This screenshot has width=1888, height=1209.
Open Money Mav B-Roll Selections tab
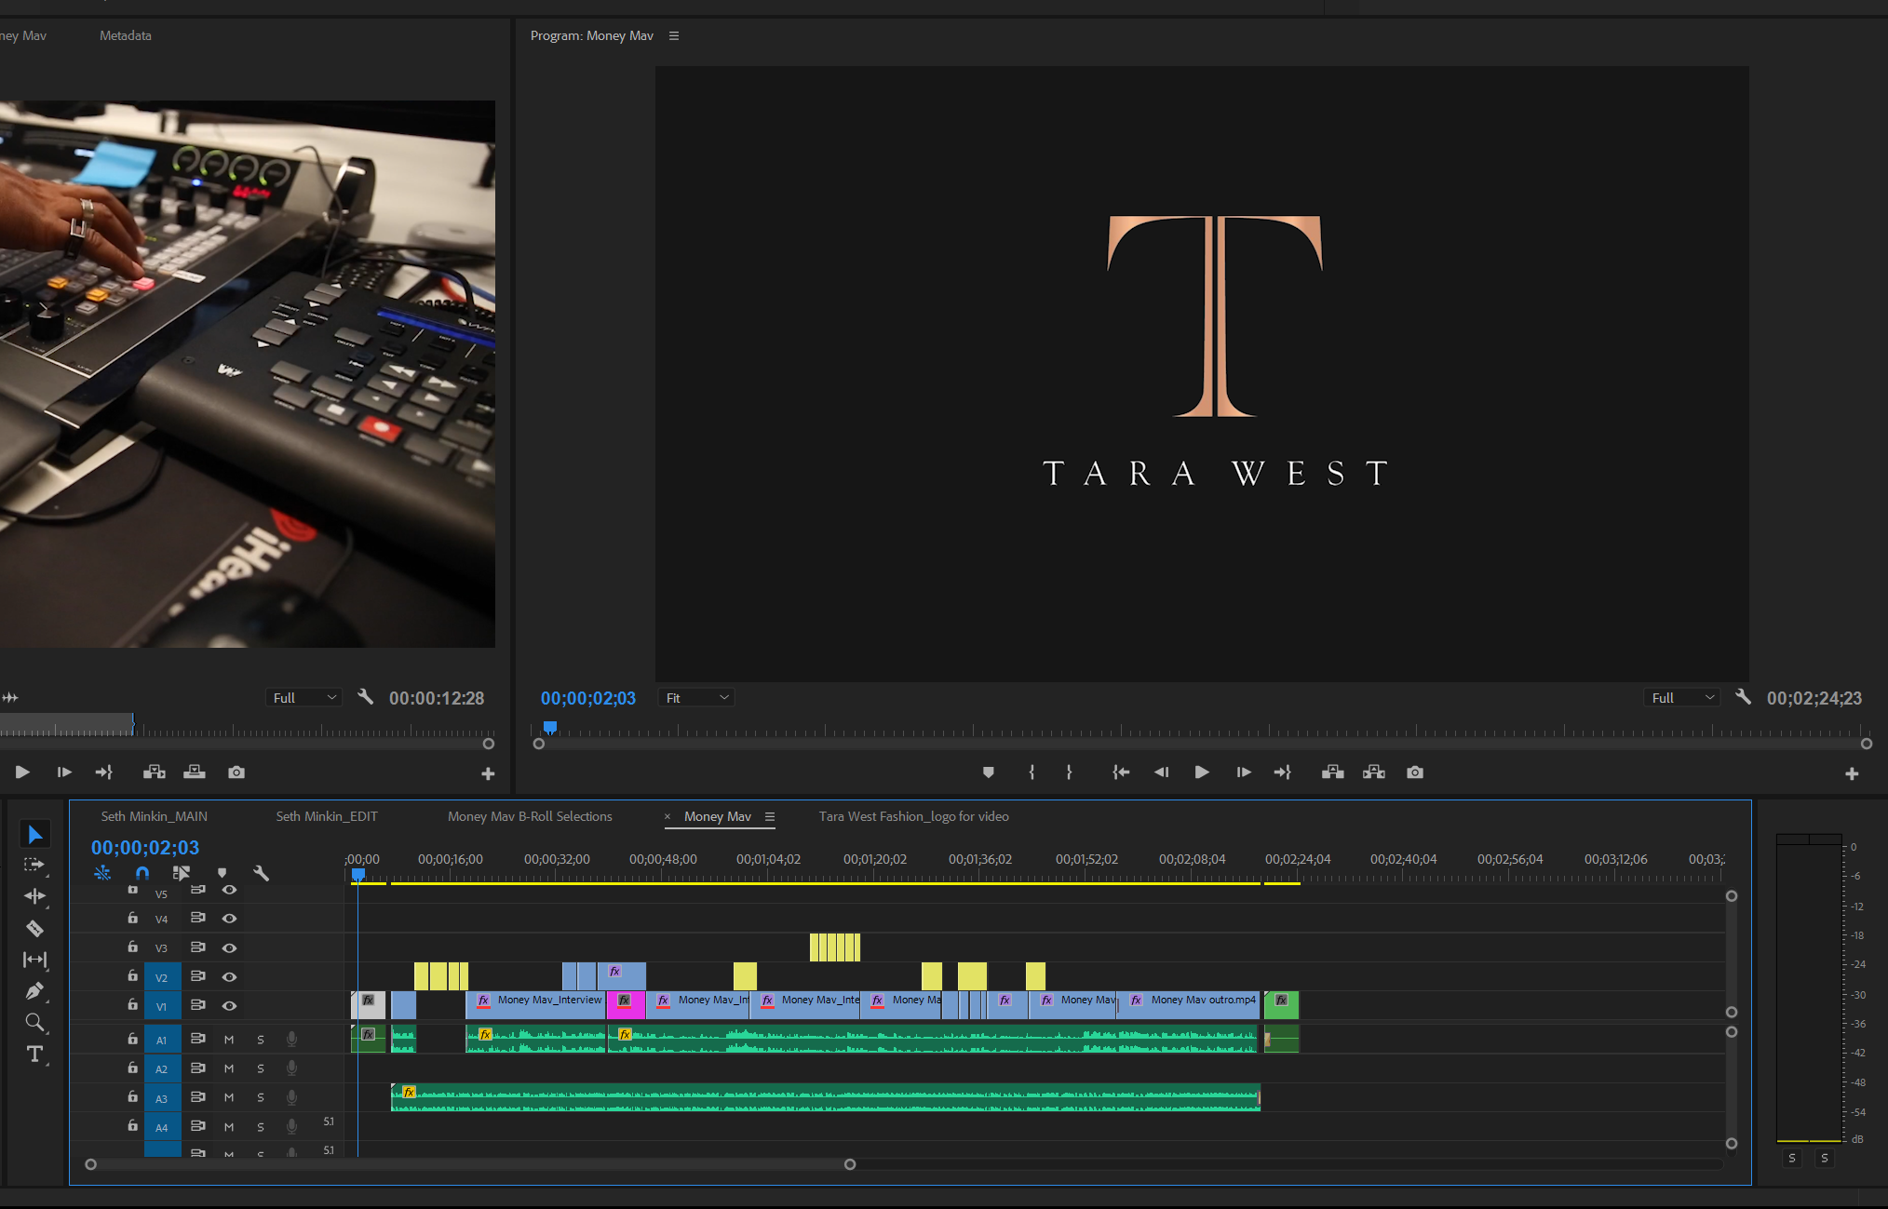[530, 816]
